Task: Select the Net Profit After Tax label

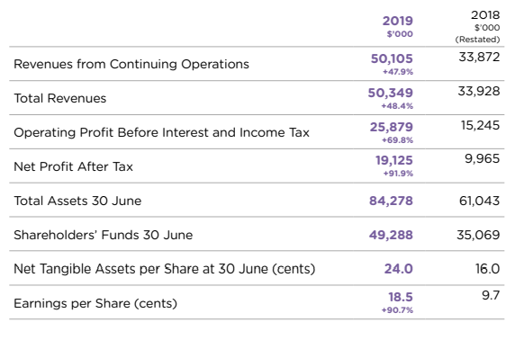Action: 73,166
